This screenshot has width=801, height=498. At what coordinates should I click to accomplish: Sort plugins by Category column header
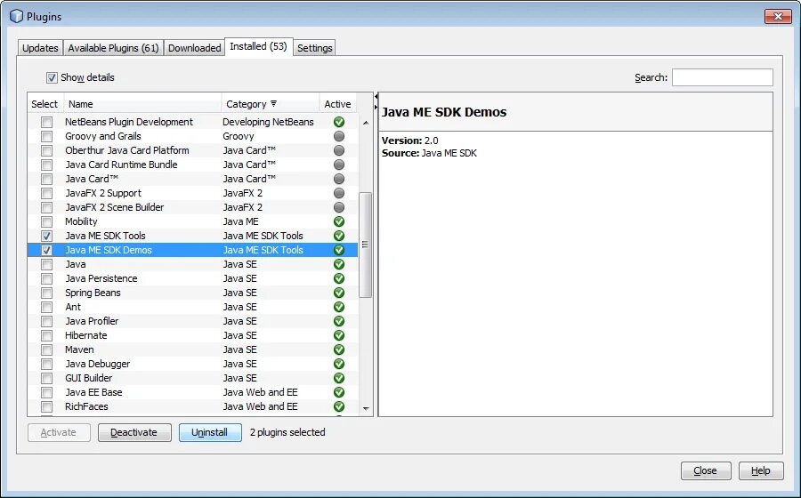click(271, 104)
